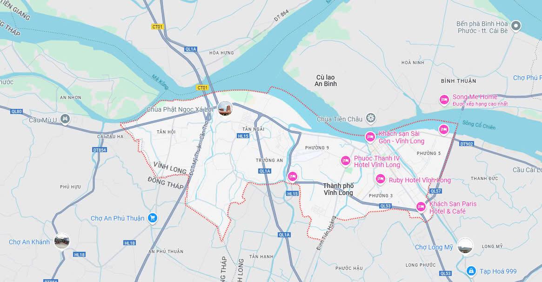Open the Chợ An Phú Thuận shopping cart pin
Viewport: 542px width, 282px height.
point(153,218)
